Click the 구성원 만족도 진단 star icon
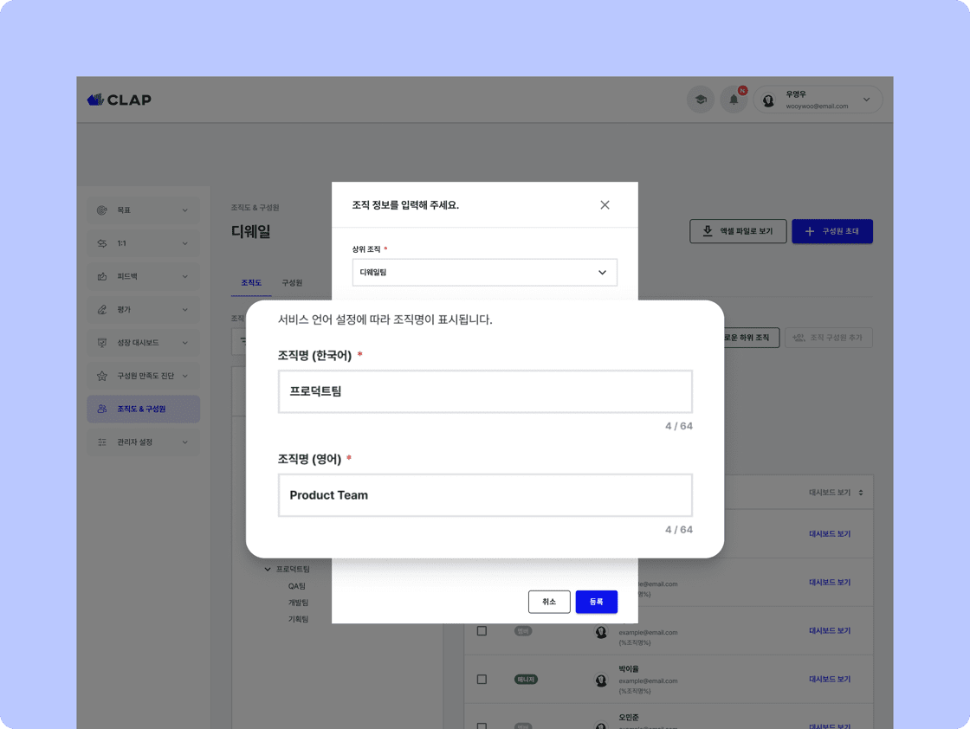 [102, 376]
